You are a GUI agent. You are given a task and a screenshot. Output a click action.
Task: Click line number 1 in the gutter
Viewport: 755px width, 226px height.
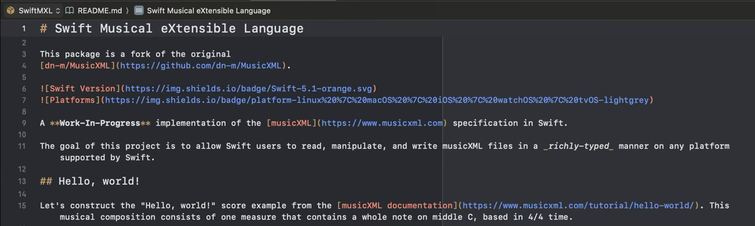24,28
